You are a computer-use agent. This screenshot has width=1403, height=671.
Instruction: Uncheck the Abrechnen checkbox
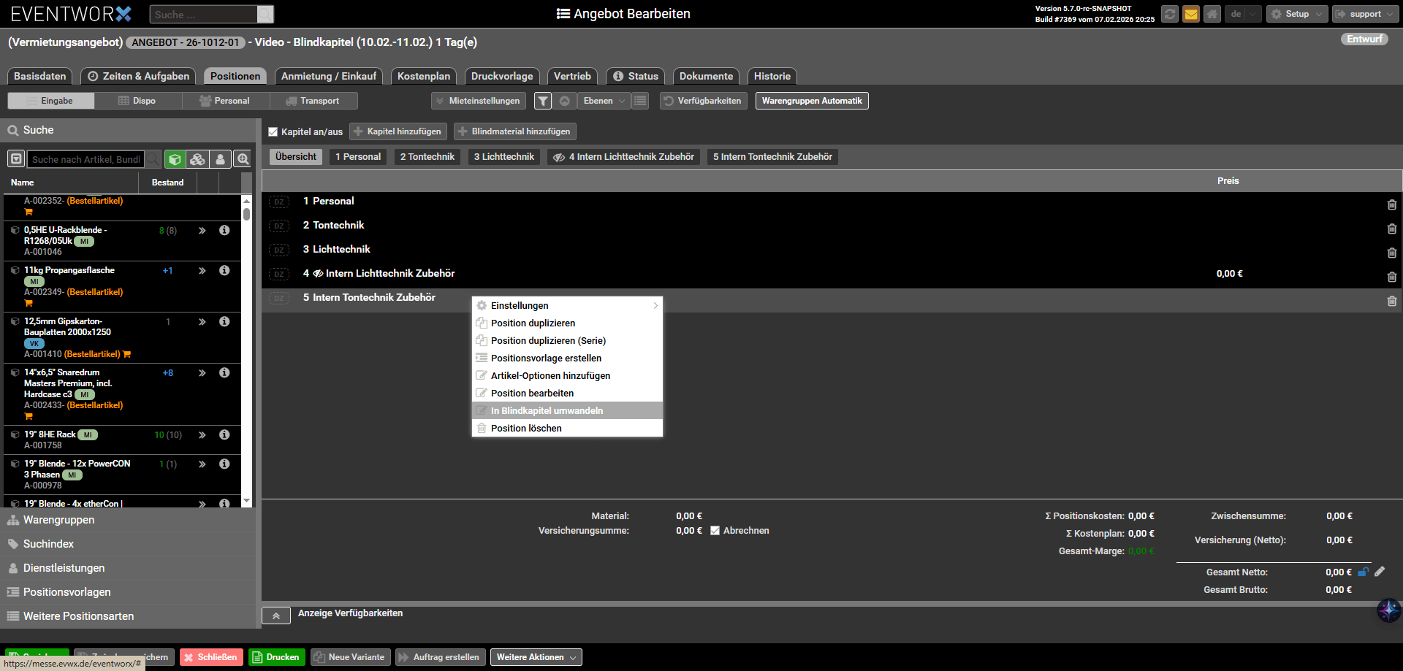click(715, 531)
